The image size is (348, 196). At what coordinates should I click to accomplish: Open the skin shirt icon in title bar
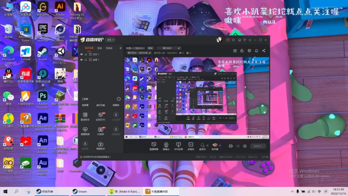click(244, 40)
